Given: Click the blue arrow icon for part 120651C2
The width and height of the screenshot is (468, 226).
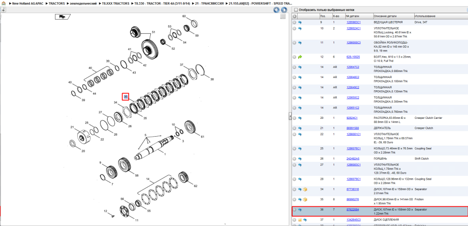Looking at the screenshot, I should 300,108.
